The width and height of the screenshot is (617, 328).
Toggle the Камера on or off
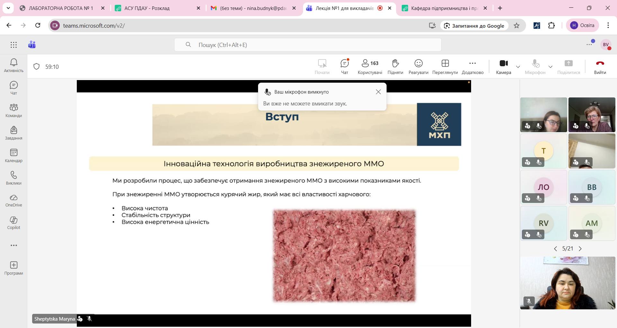pyautogui.click(x=503, y=67)
